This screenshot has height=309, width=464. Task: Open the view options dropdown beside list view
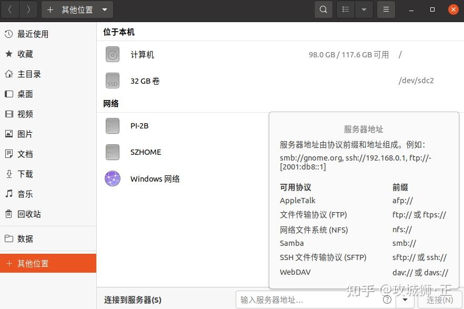(x=365, y=9)
